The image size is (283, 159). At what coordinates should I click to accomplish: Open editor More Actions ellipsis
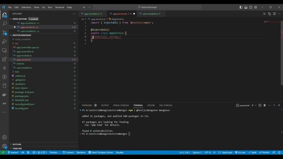[279, 14]
